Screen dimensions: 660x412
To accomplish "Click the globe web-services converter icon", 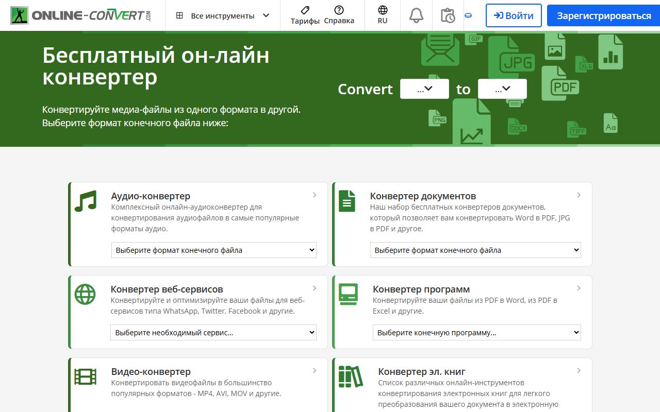I will tap(85, 294).
